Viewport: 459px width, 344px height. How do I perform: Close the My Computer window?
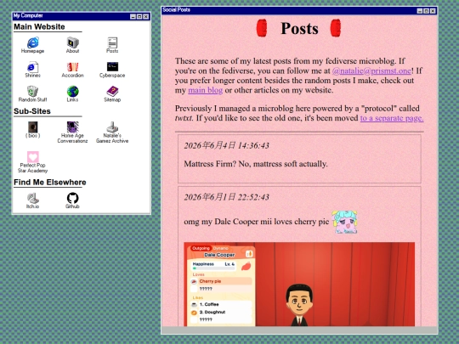click(146, 17)
